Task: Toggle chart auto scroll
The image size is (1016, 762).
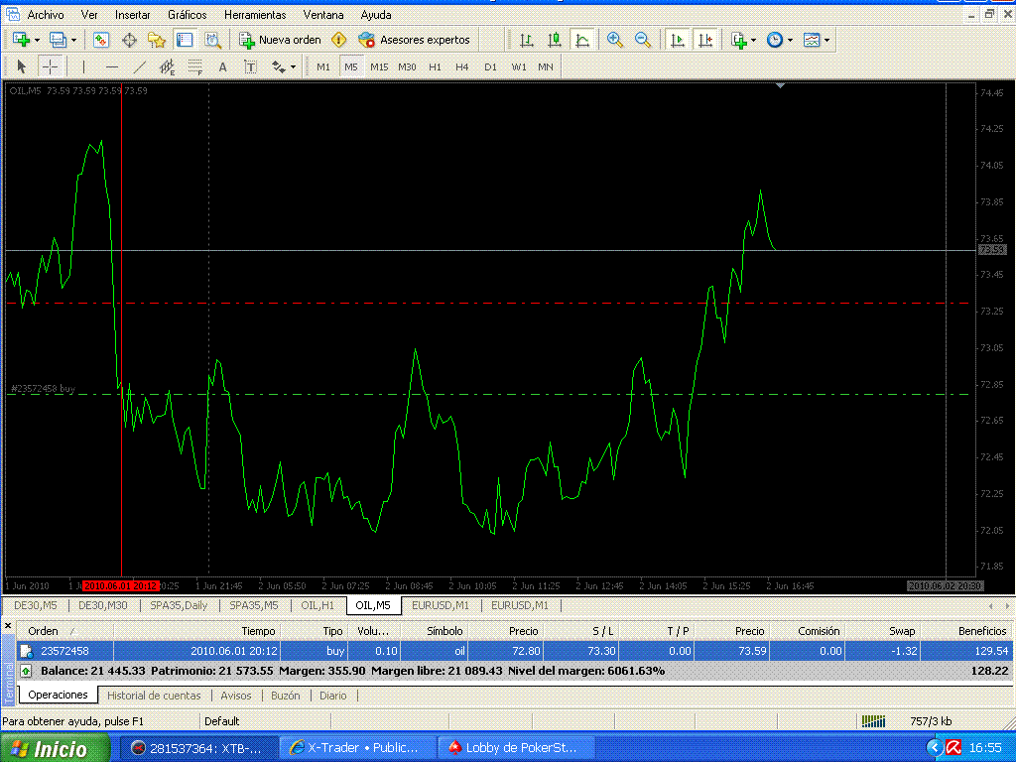Action: 678,40
